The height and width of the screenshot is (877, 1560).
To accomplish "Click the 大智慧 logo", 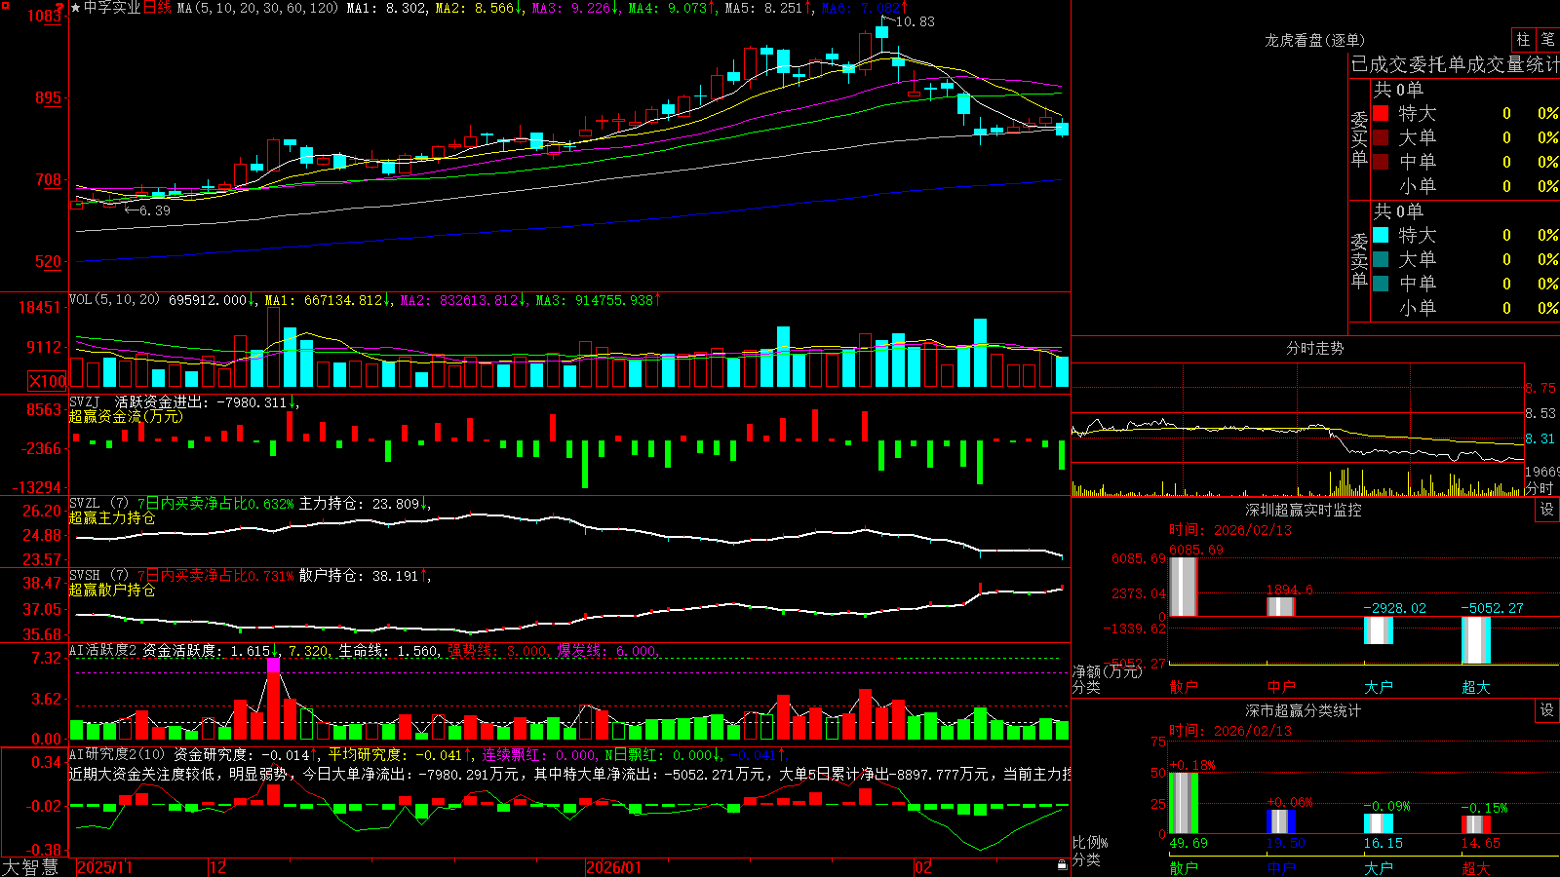I will tap(30, 866).
